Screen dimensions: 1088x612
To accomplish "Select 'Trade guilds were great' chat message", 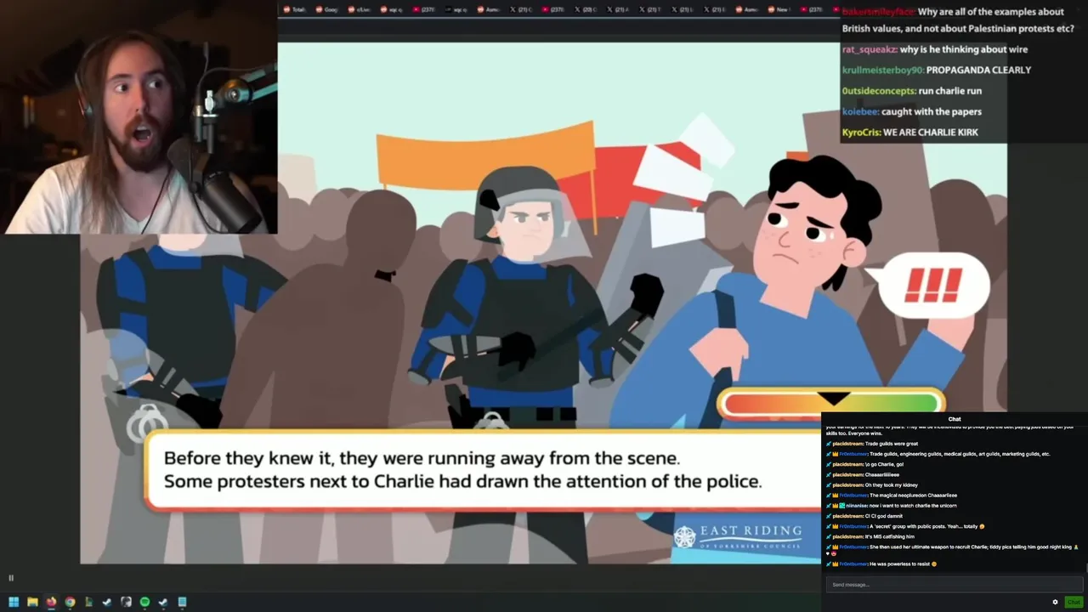I will click(x=892, y=444).
